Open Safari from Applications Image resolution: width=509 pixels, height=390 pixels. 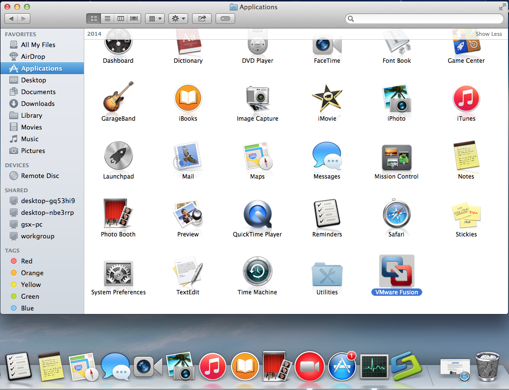click(x=396, y=216)
